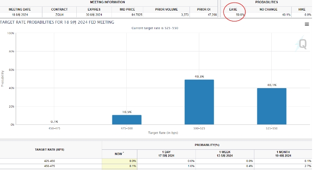Screen dimensions: 315x170
Task: Click the Probability y-axis title
Action: pyautogui.click(x=3, y=78)
